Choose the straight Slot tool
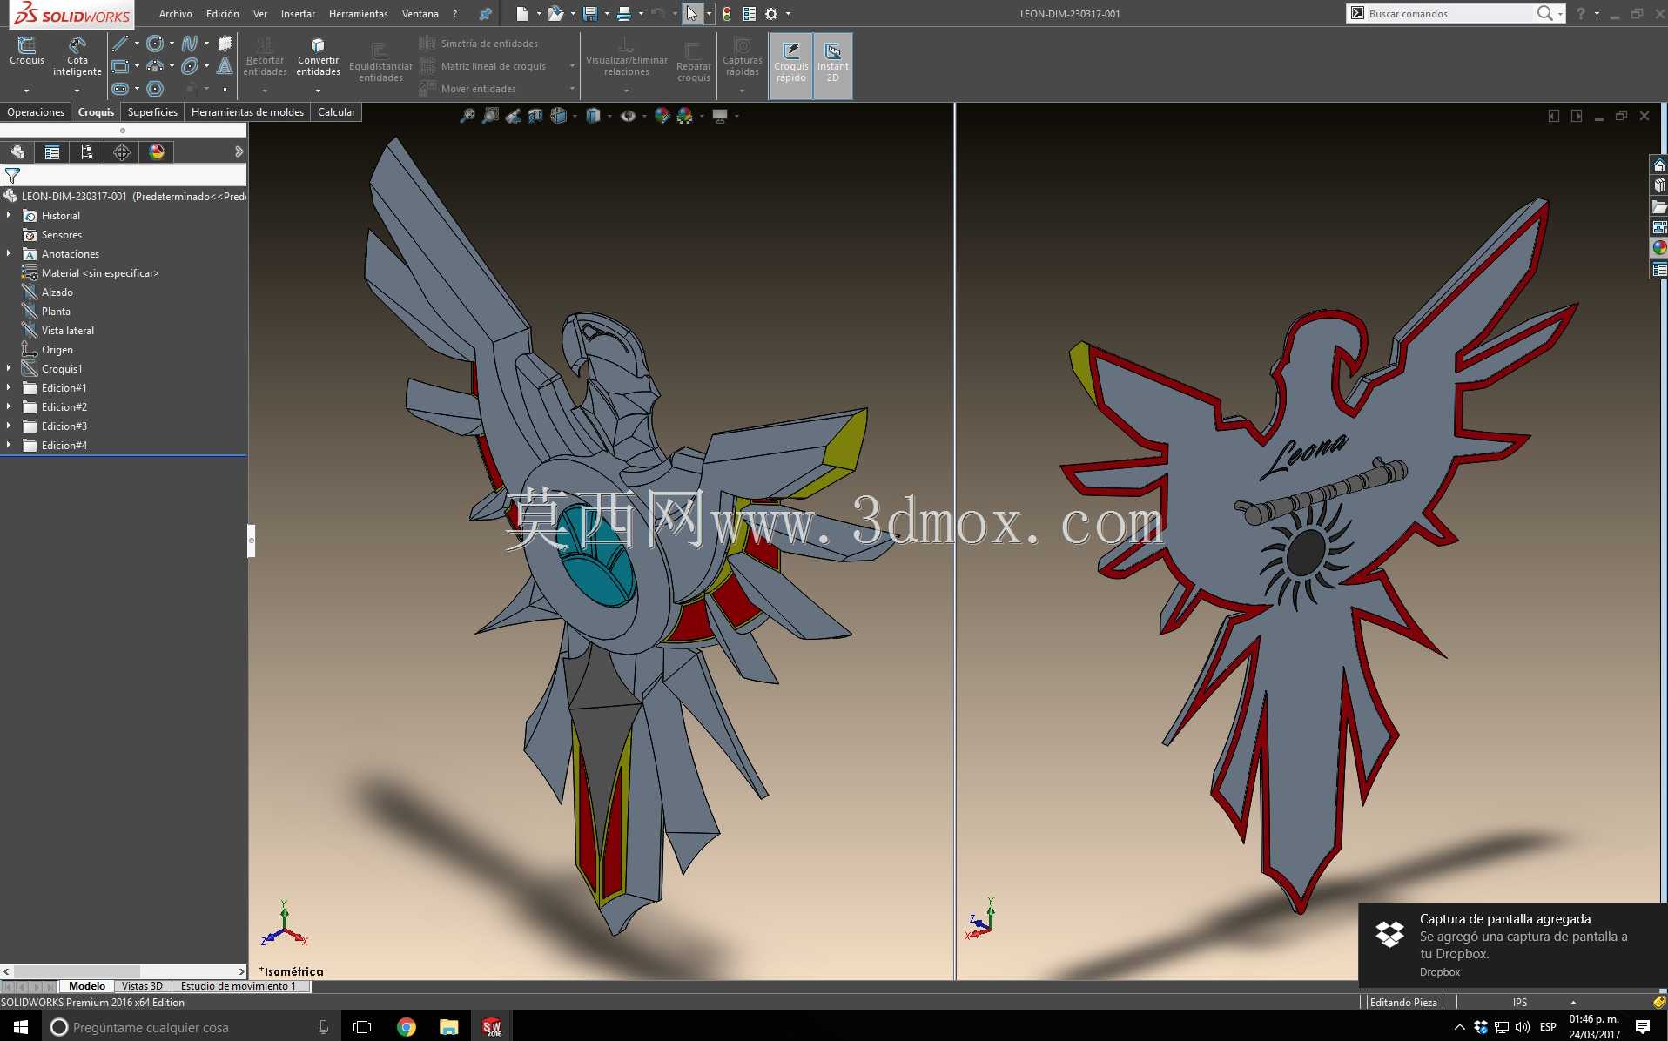 (x=120, y=89)
